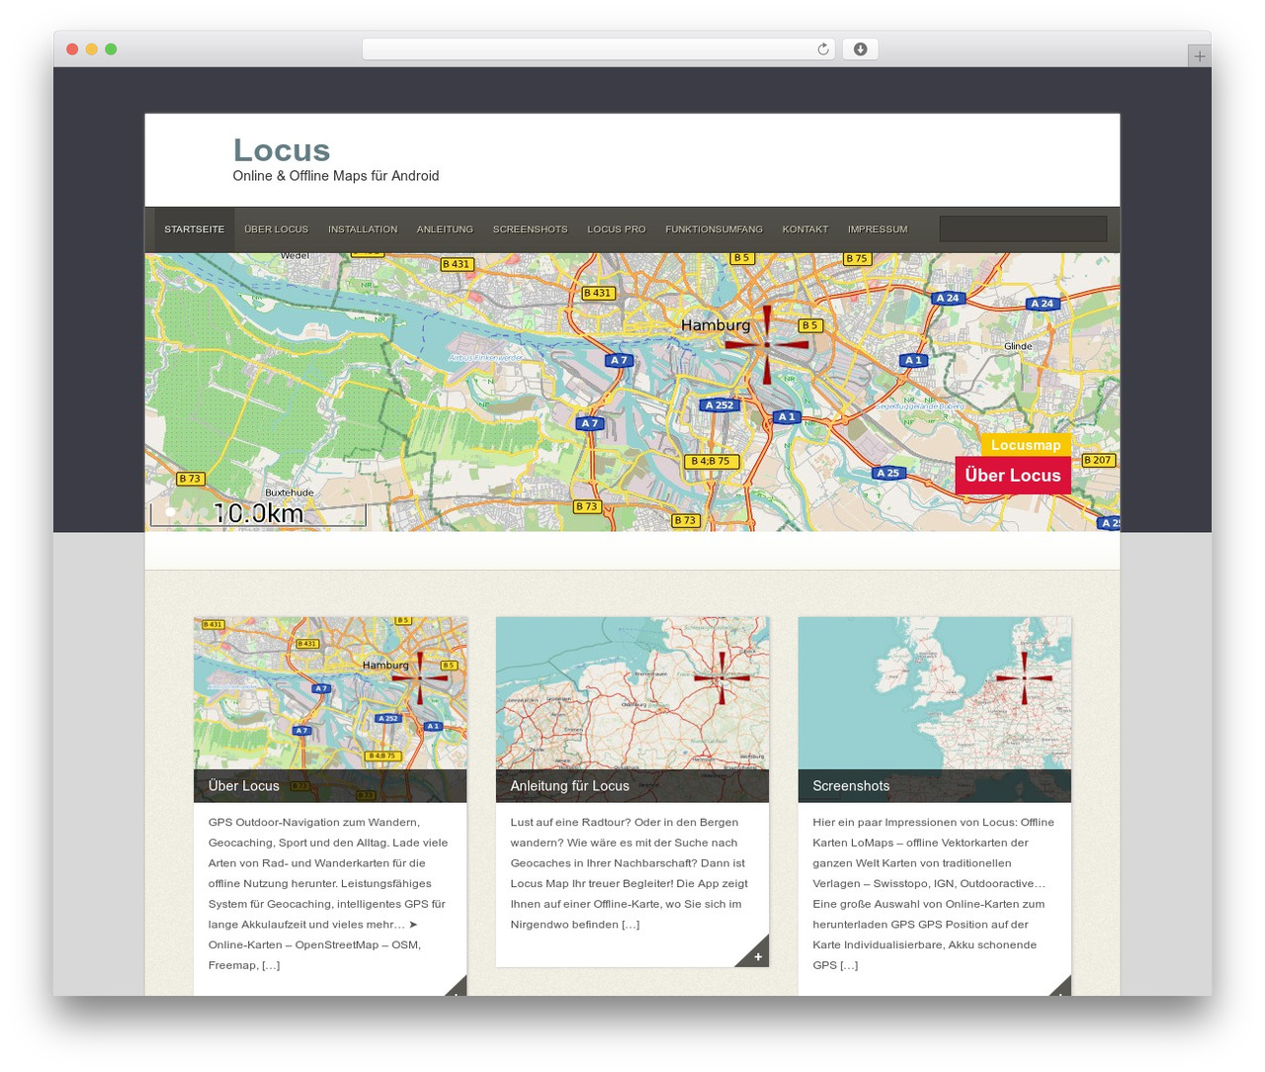Select the Startseite menu item

click(x=195, y=229)
